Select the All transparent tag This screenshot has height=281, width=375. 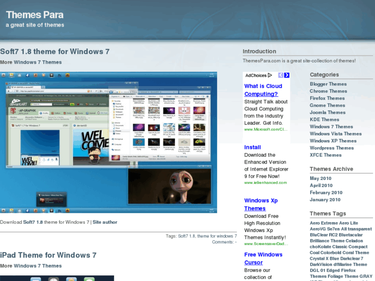pyautogui.click(x=356, y=229)
